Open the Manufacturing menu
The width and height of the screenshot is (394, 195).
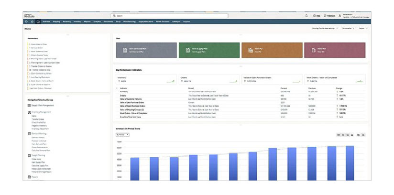[130, 22]
